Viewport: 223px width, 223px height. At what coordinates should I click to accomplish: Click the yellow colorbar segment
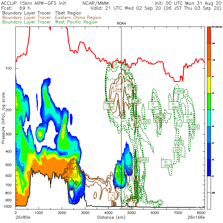(209, 85)
